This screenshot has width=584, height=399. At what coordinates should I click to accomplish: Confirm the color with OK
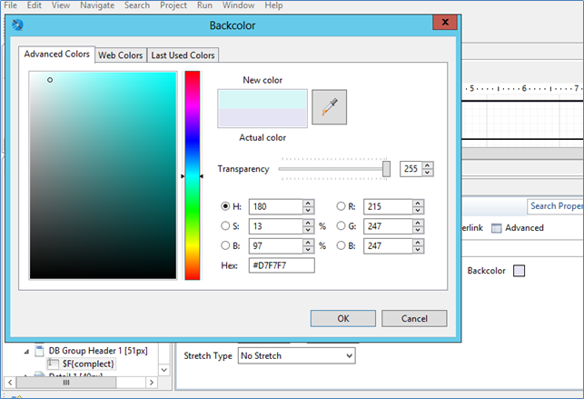(x=343, y=318)
